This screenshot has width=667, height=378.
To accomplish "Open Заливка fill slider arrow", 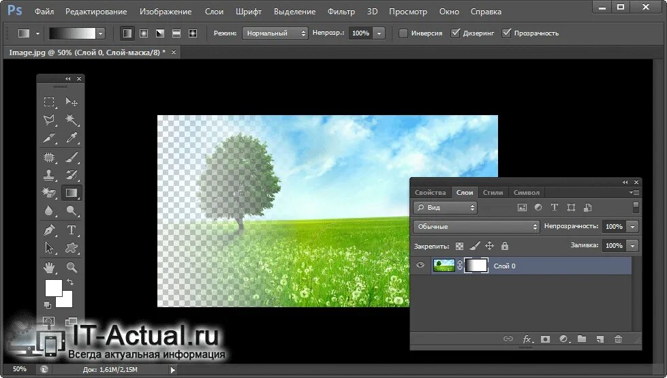I will click(632, 246).
